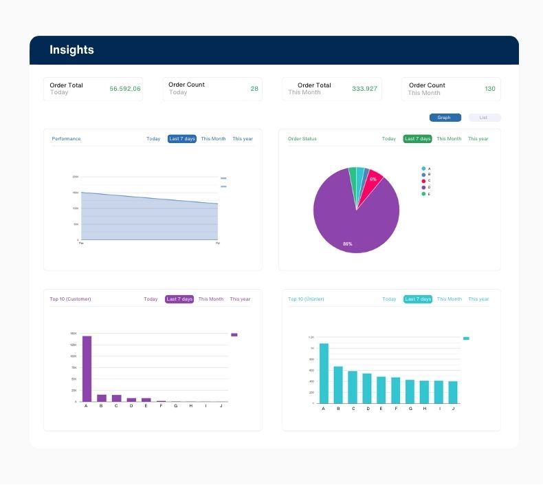The image size is (543, 485).
Task: Select This Month in Performance panel
Action: point(213,139)
